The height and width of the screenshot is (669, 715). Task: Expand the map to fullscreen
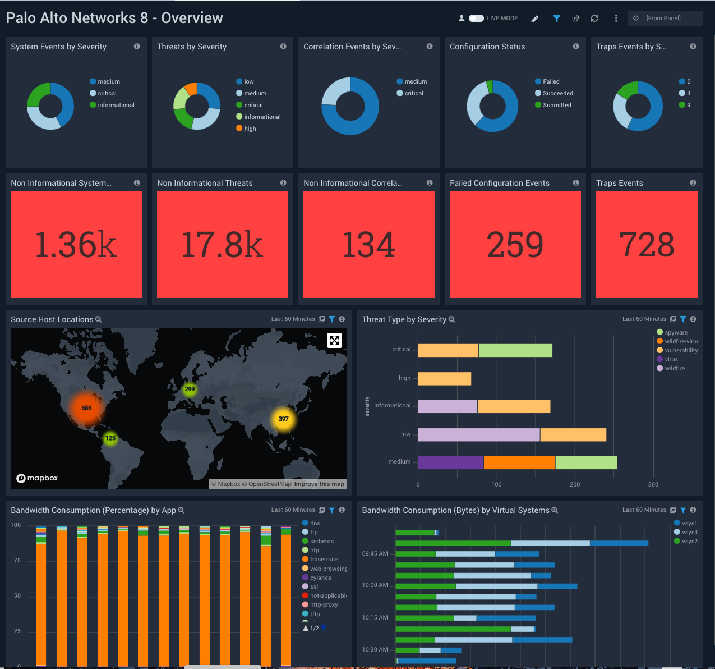click(x=334, y=340)
